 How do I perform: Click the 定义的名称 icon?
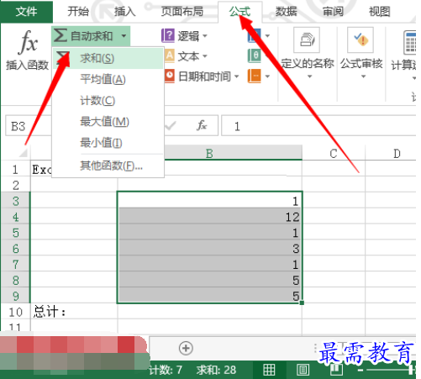tap(307, 40)
